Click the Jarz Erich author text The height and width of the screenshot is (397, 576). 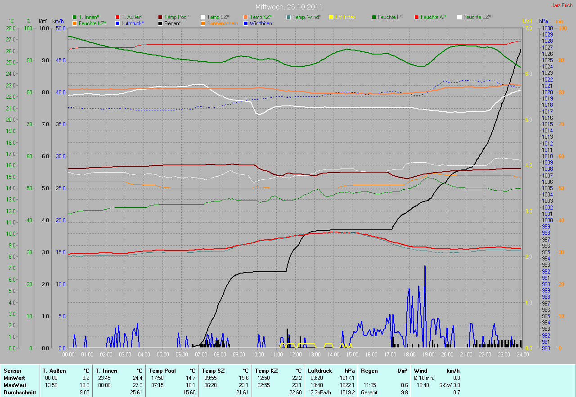pos(562,5)
